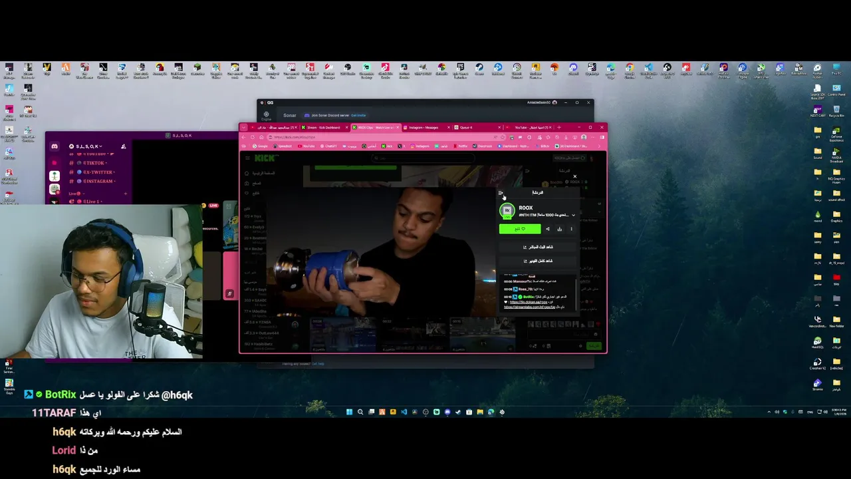Collapse the clip chat panel icon
Image resolution: width=851 pixels, height=479 pixels.
[x=501, y=193]
